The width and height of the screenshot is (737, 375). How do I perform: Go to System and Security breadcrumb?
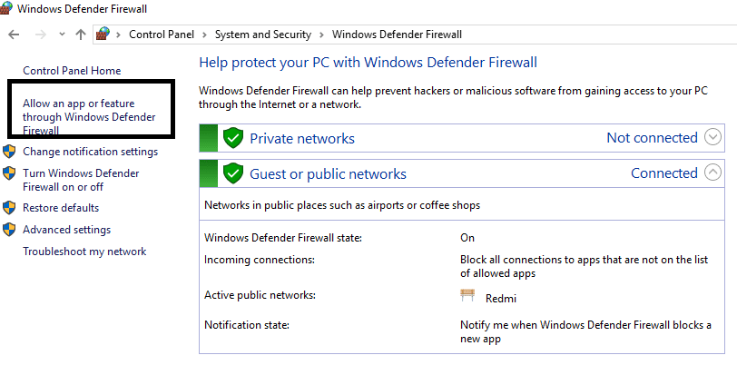262,35
